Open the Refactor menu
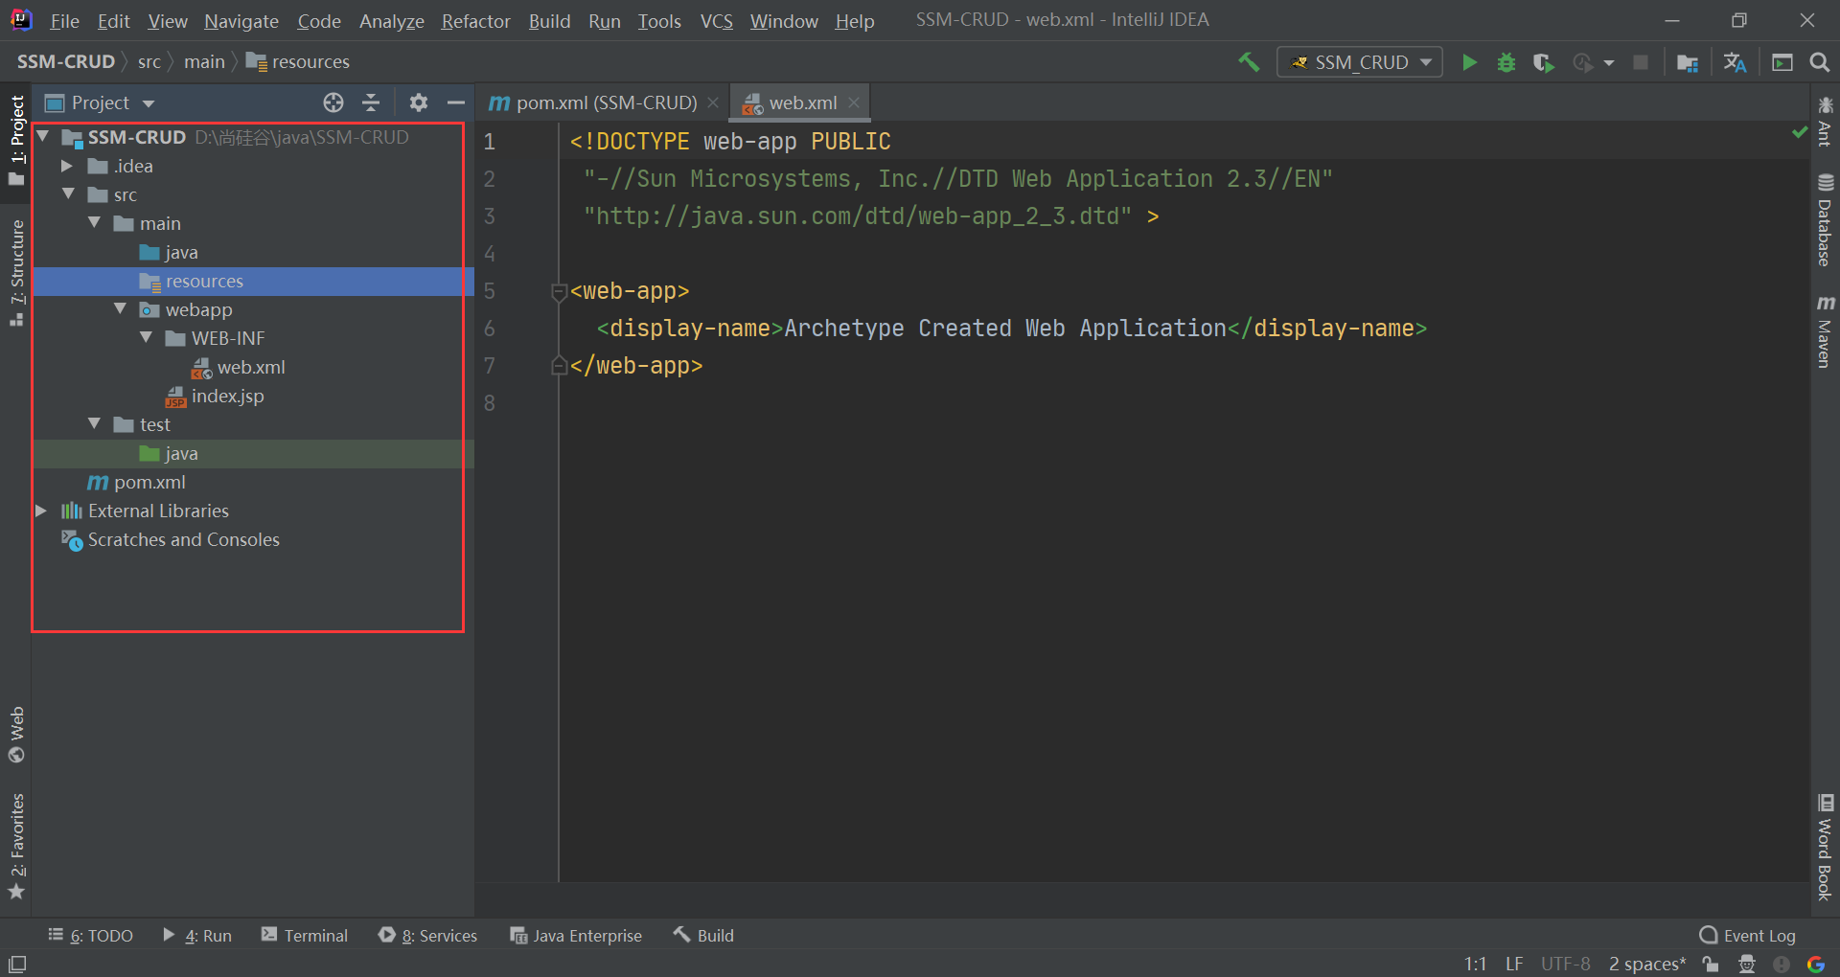The height and width of the screenshot is (977, 1840). [x=475, y=21]
